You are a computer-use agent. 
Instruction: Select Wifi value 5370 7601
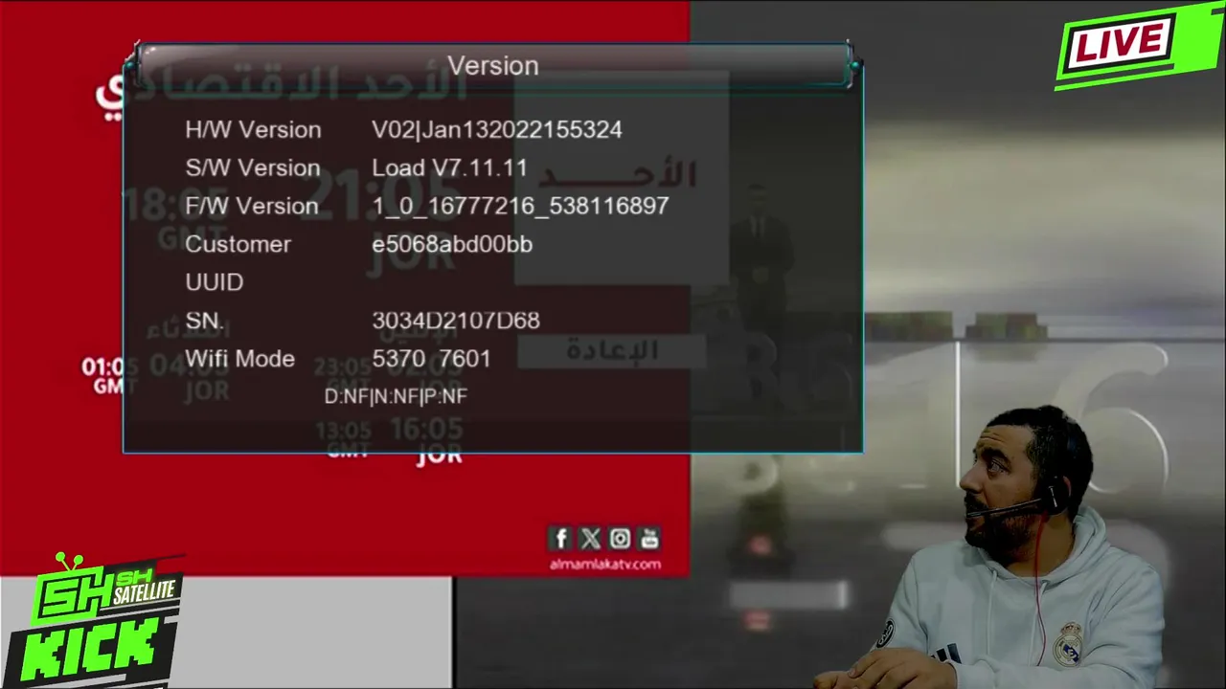431,359
